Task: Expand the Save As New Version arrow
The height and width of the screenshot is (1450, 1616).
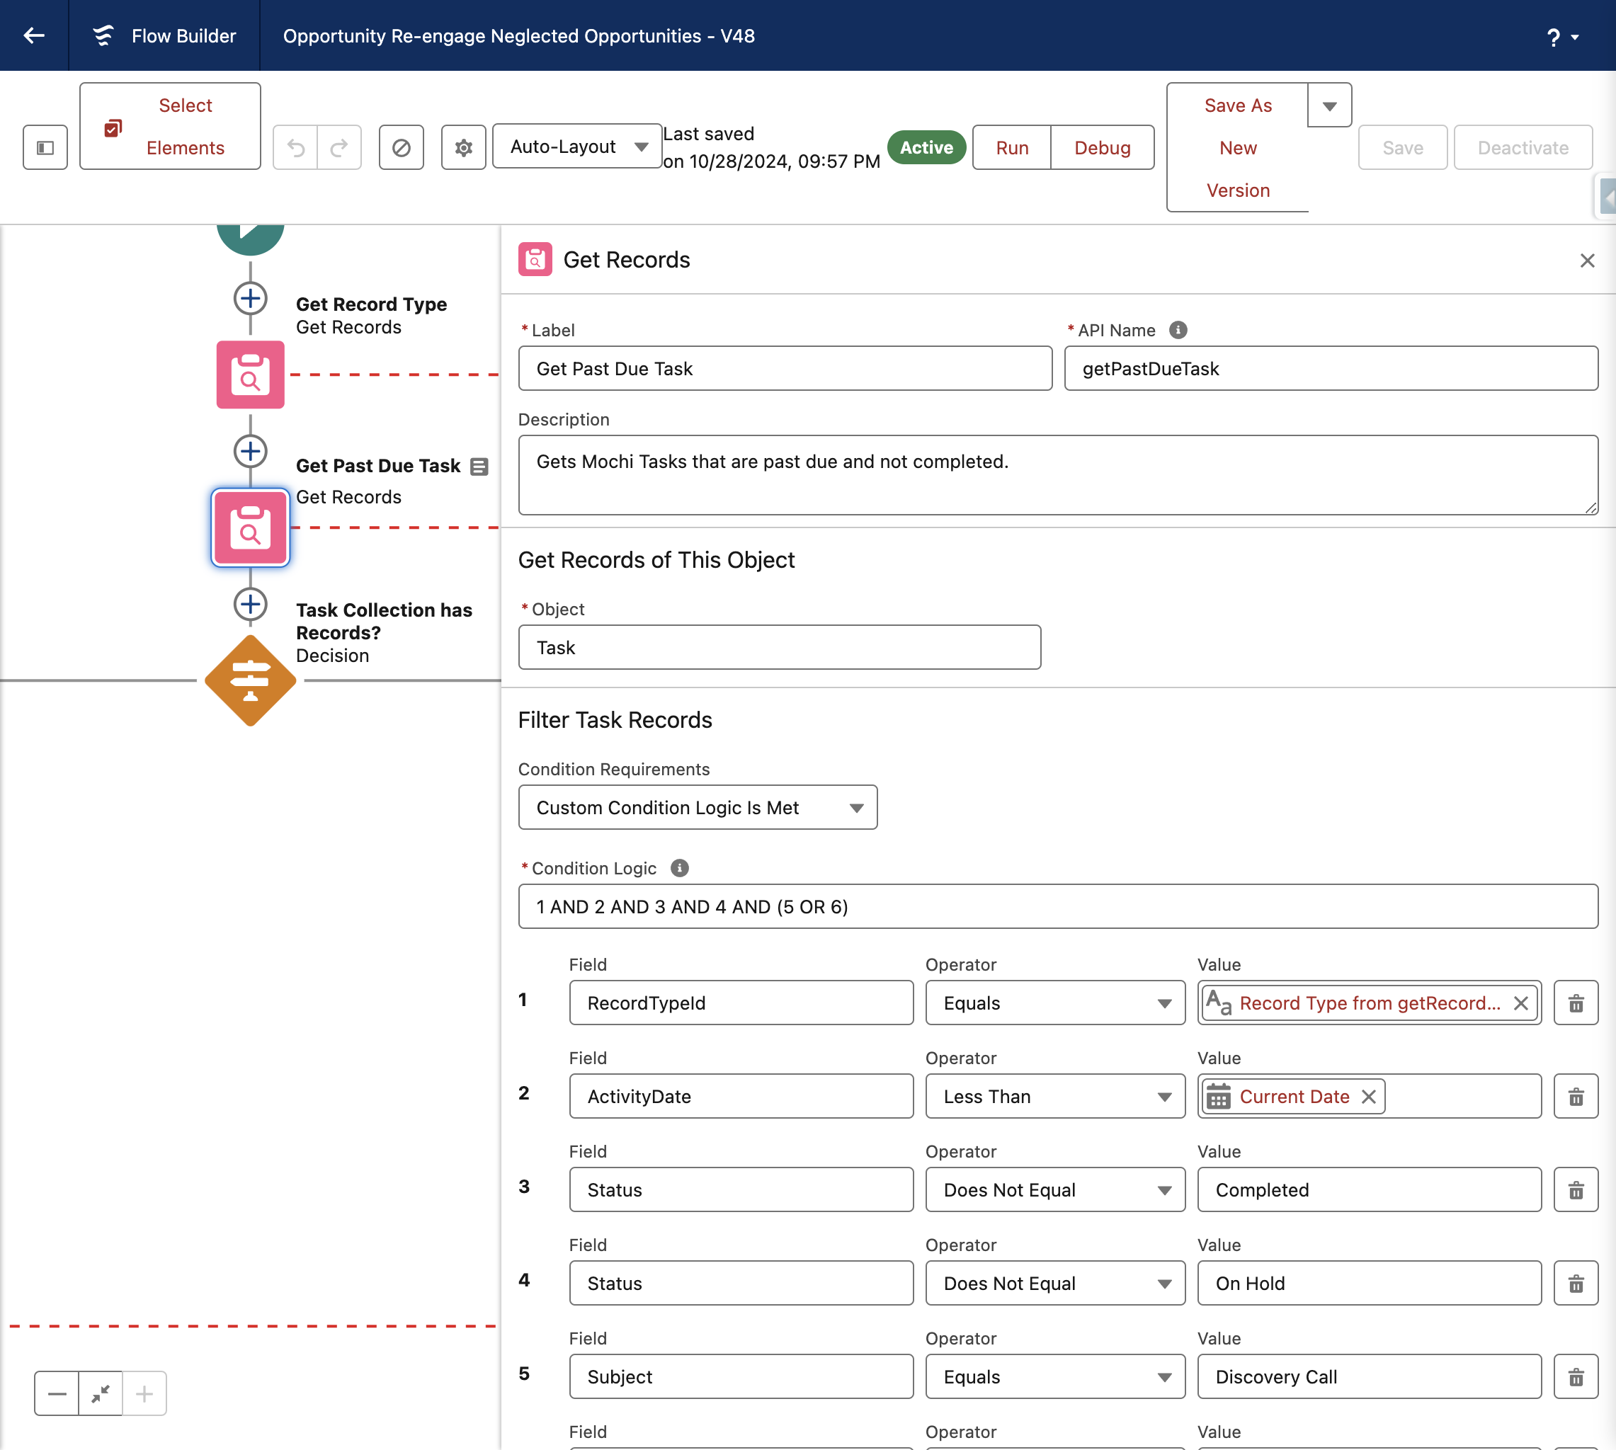Action: pyautogui.click(x=1329, y=105)
